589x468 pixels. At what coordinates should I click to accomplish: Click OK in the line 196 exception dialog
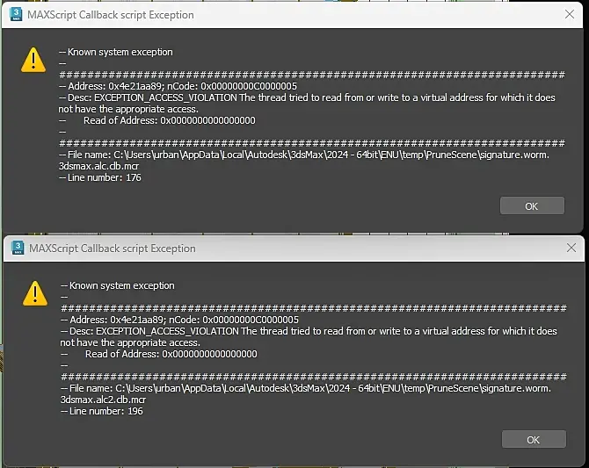point(534,439)
